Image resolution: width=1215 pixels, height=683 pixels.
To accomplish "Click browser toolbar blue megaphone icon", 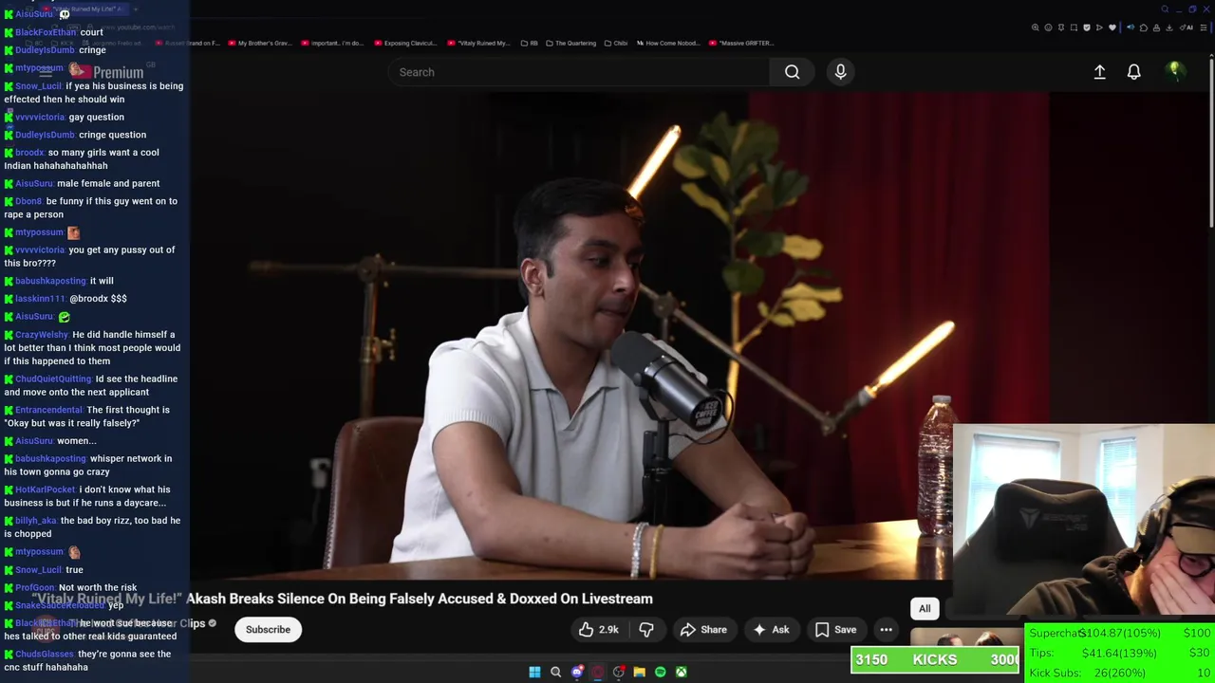I will click(x=1131, y=28).
